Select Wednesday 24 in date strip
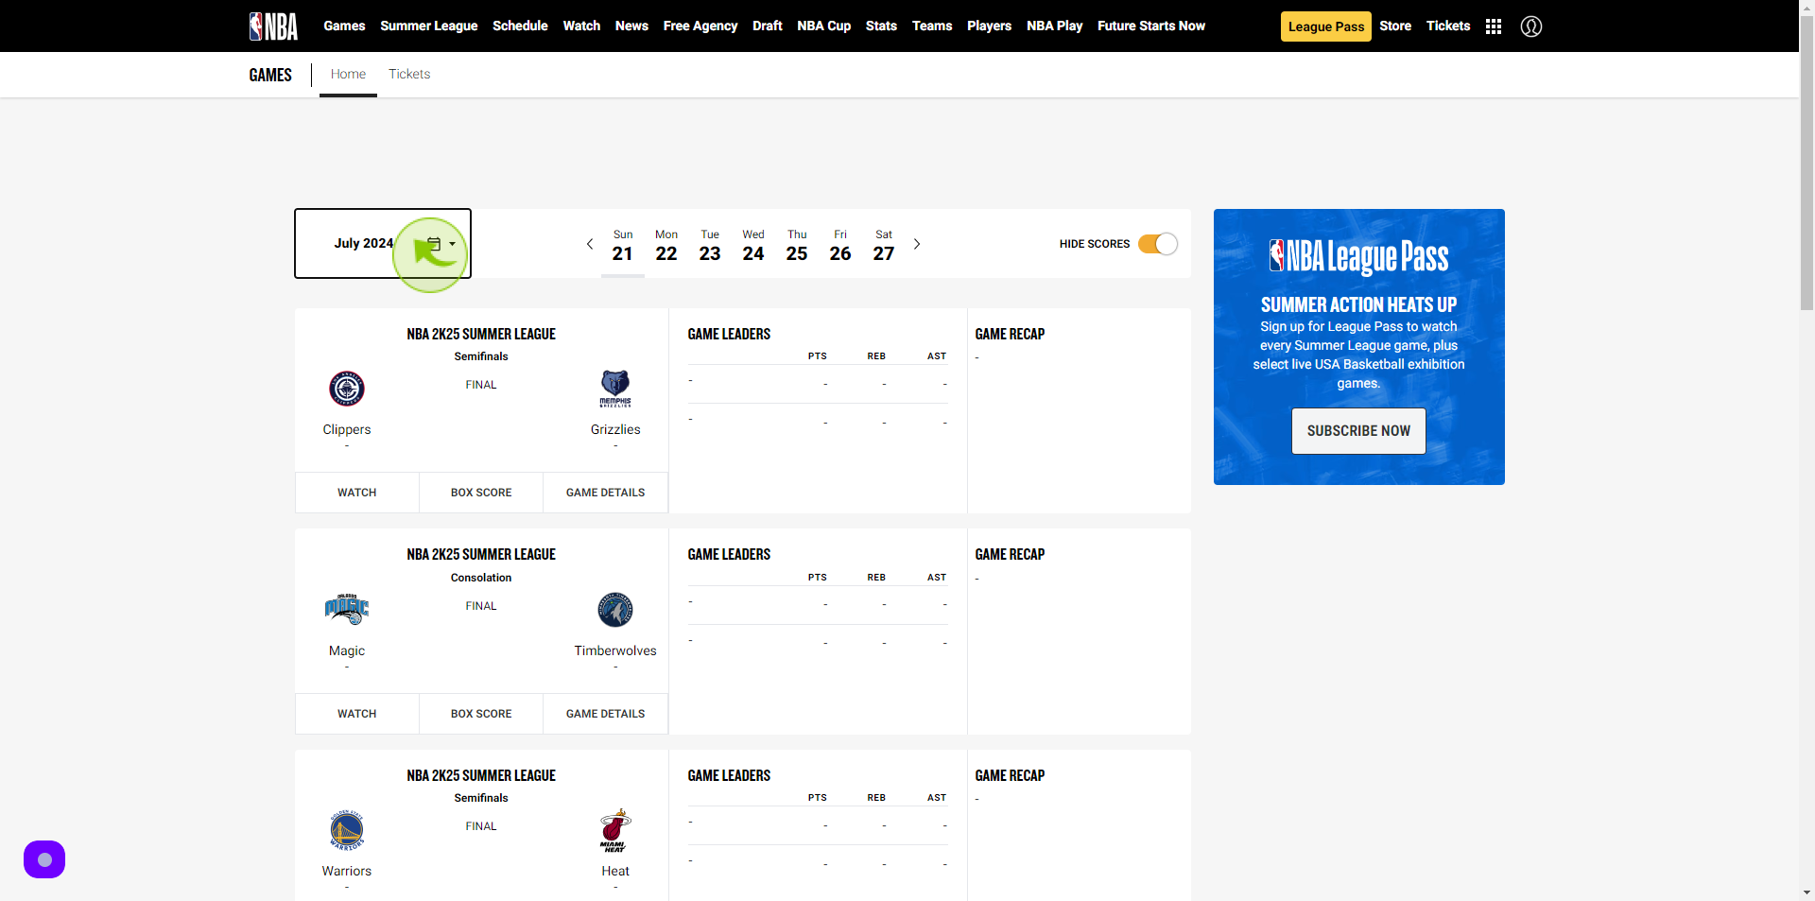The width and height of the screenshot is (1815, 901). [753, 246]
